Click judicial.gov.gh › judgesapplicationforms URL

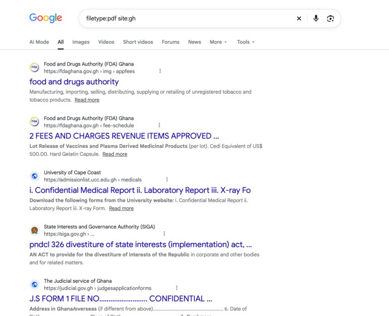click(97, 288)
